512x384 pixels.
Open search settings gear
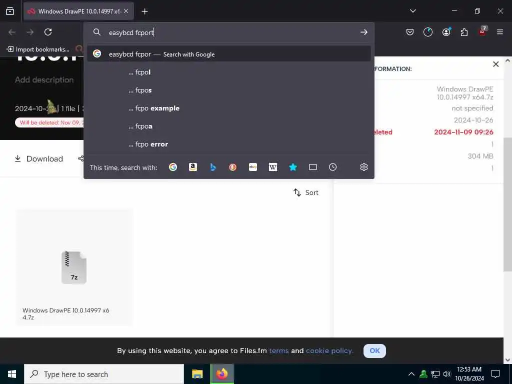[x=364, y=167]
